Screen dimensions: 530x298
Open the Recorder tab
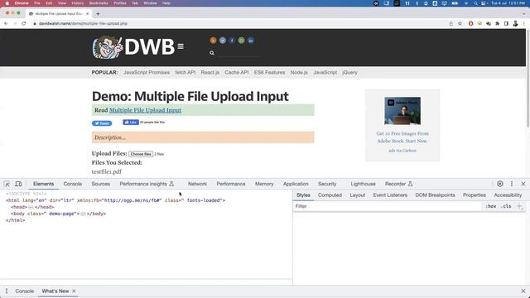[399, 184]
